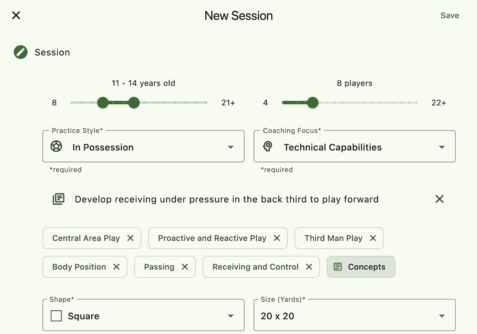This screenshot has height=334, width=477.
Task: Remove the Central Area Play chip
Action: (130, 238)
